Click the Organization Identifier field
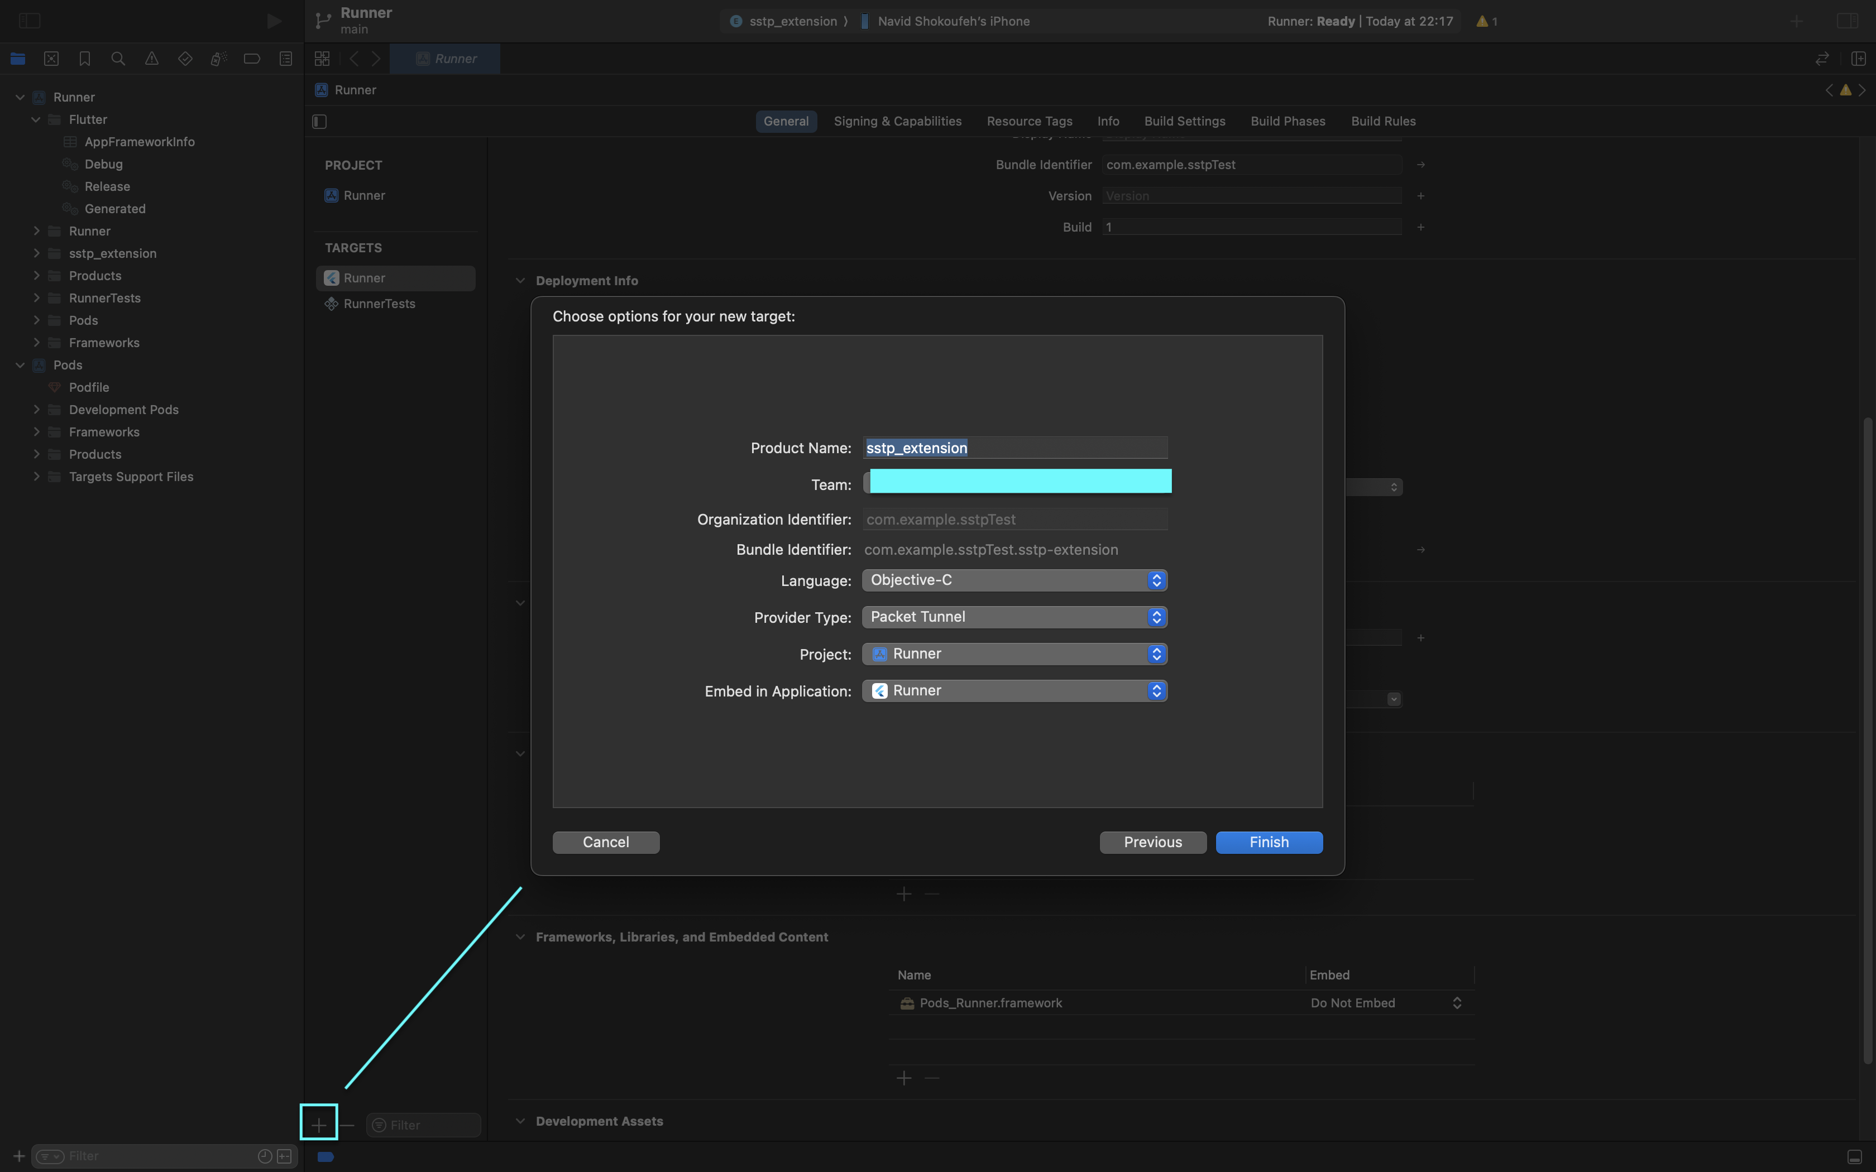This screenshot has width=1876, height=1172. (x=1014, y=518)
